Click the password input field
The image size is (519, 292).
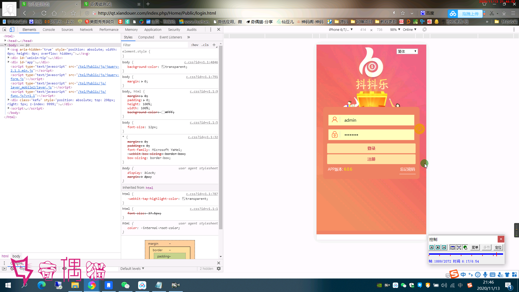point(371,135)
